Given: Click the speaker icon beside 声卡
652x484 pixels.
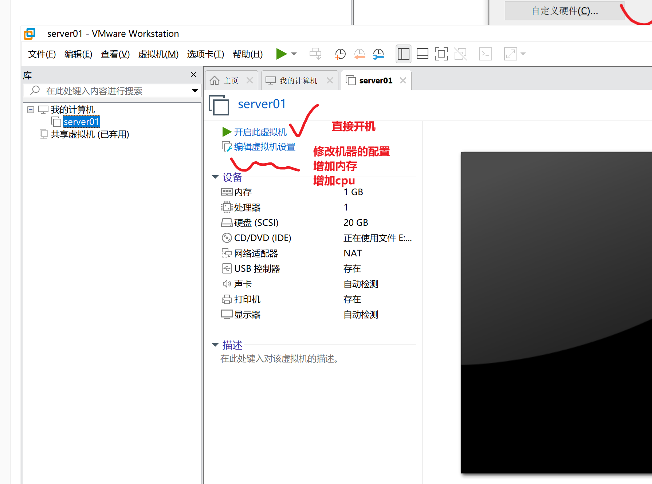Looking at the screenshot, I should click(x=227, y=284).
